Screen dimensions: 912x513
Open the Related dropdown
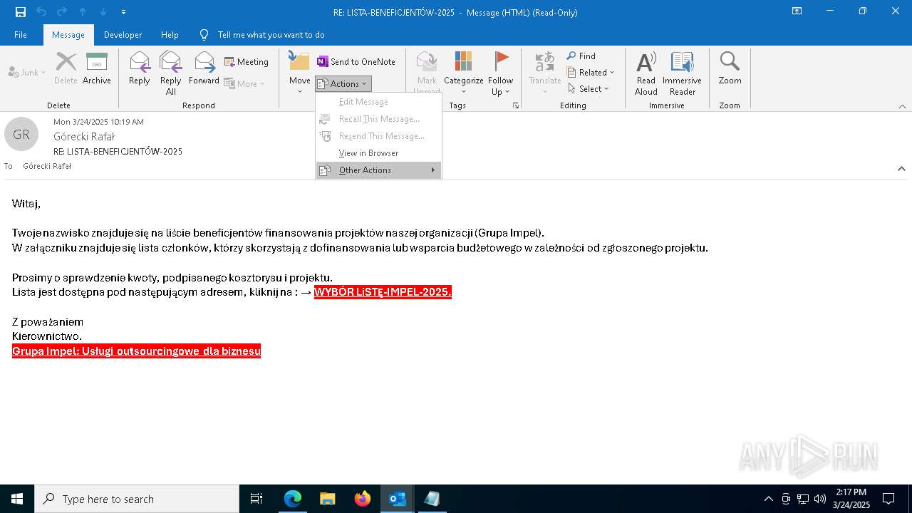(x=591, y=72)
